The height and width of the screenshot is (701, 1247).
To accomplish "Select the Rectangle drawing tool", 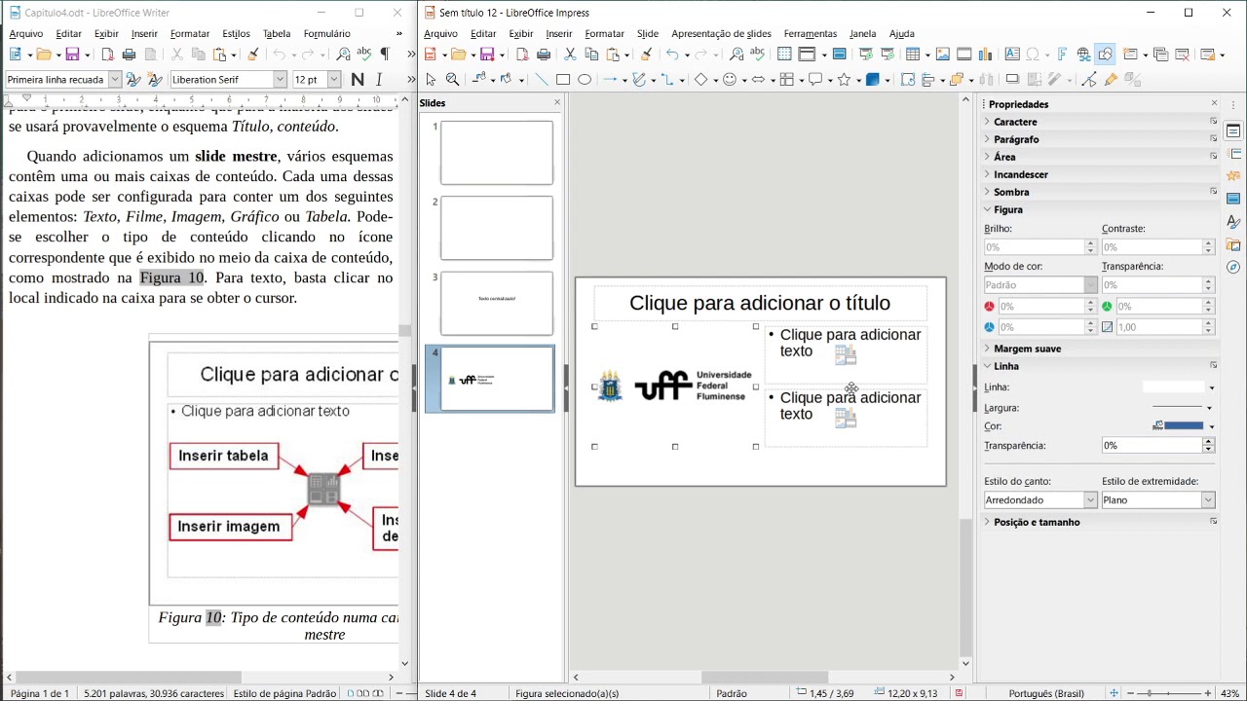I will click(563, 80).
